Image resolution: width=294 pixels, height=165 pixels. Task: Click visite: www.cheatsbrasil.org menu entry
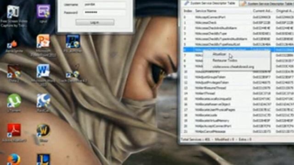(x=237, y=67)
